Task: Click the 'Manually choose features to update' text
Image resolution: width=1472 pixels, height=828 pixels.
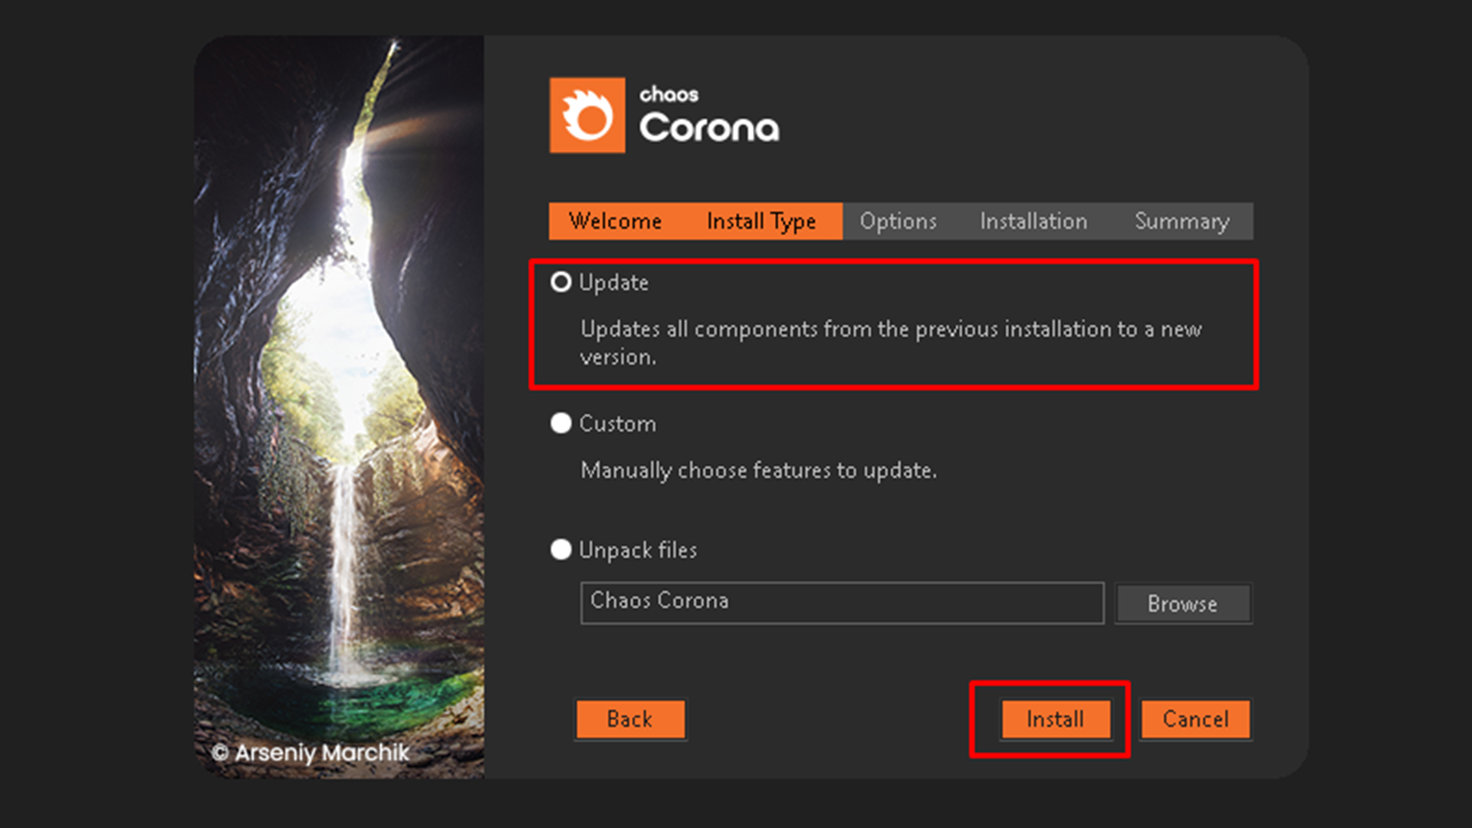Action: tap(757, 470)
